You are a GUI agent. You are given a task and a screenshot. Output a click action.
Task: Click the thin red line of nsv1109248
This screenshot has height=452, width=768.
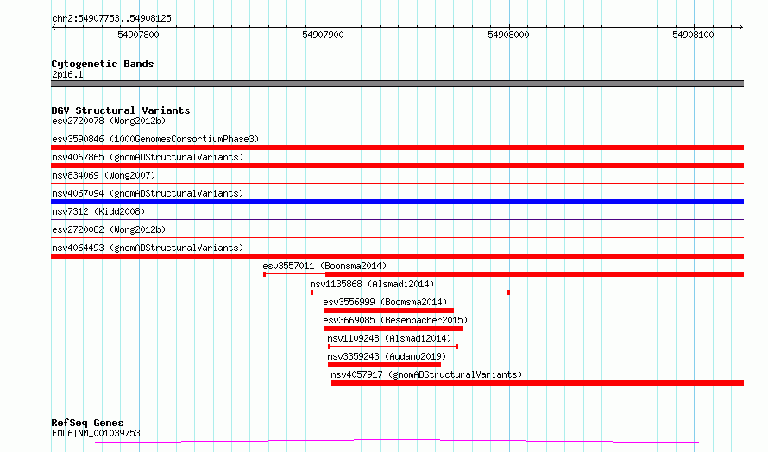(393, 347)
